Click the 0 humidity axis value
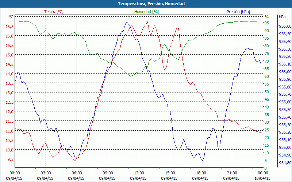The height and width of the screenshot is (182, 292). tap(266, 168)
